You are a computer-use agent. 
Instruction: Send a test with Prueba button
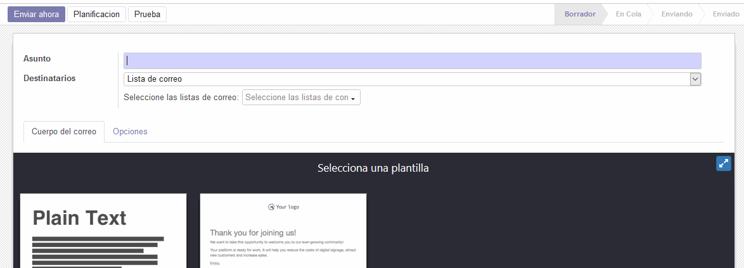147,14
